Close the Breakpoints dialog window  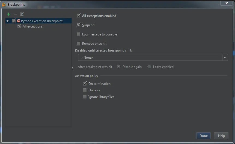(227, 3)
